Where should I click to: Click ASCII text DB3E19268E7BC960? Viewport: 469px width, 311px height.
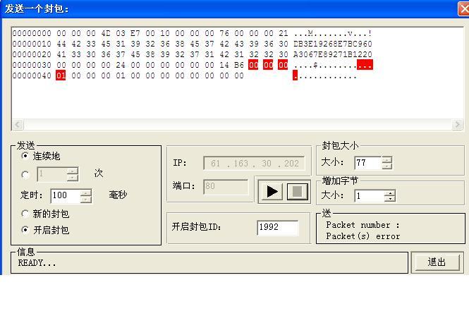[333, 44]
